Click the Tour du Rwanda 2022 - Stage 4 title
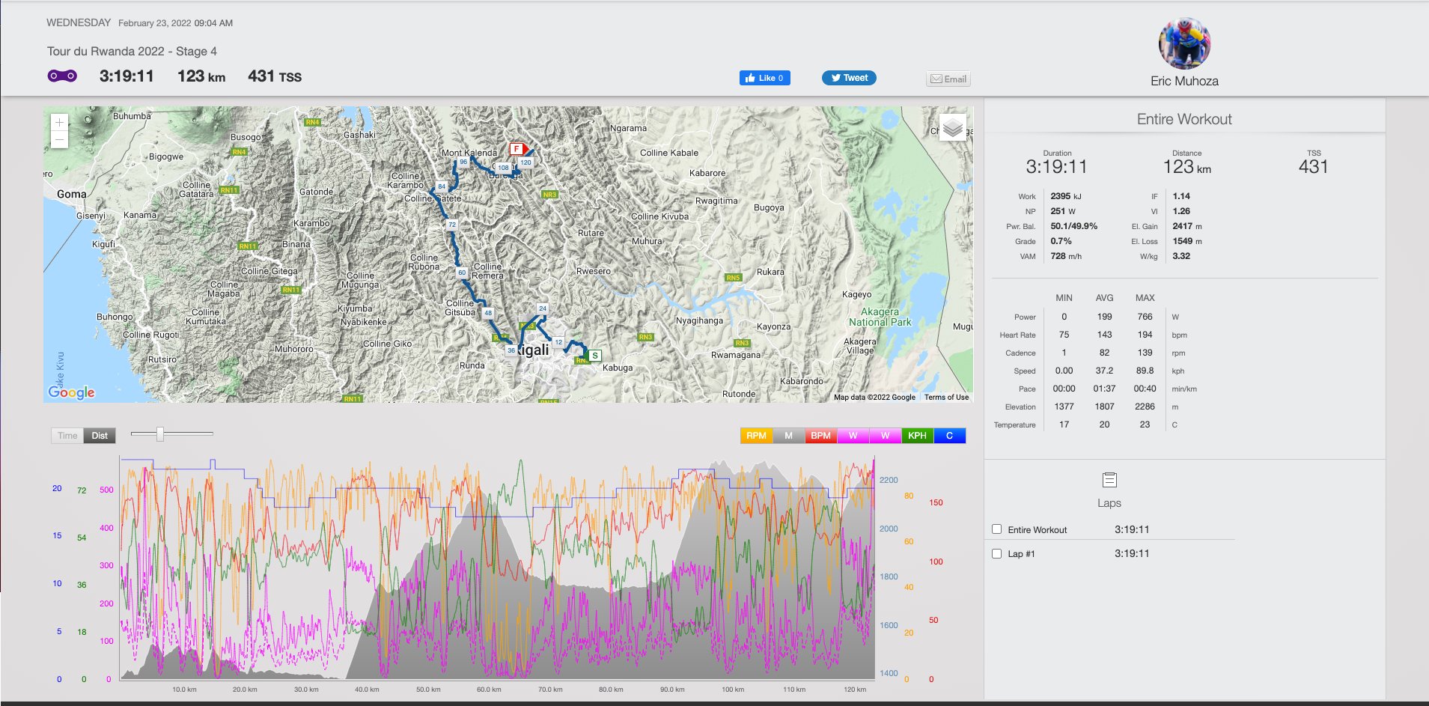Image resolution: width=1429 pixels, height=706 pixels. pyautogui.click(x=132, y=51)
